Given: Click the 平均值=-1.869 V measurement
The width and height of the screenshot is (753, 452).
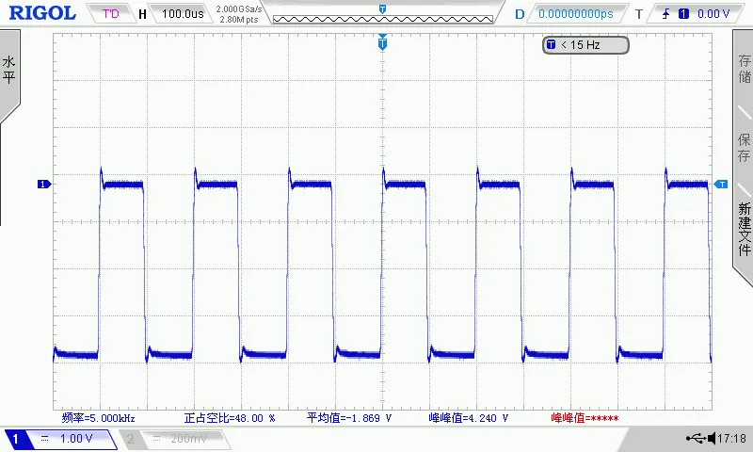Looking at the screenshot, I should [x=349, y=418].
